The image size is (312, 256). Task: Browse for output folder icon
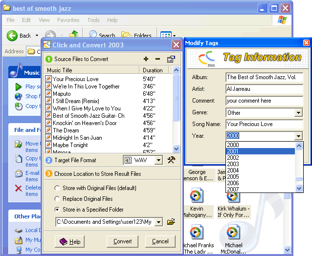pyautogui.click(x=171, y=222)
